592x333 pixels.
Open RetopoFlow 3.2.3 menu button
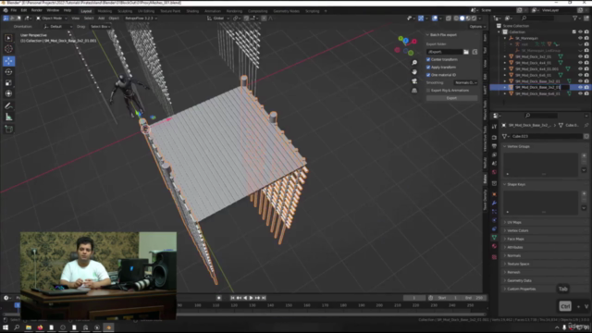tap(141, 18)
